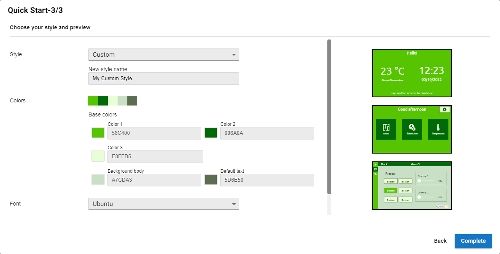Select the Hello welcome screen preview thumbnail
Screen dimensions: 500x254
click(412, 73)
